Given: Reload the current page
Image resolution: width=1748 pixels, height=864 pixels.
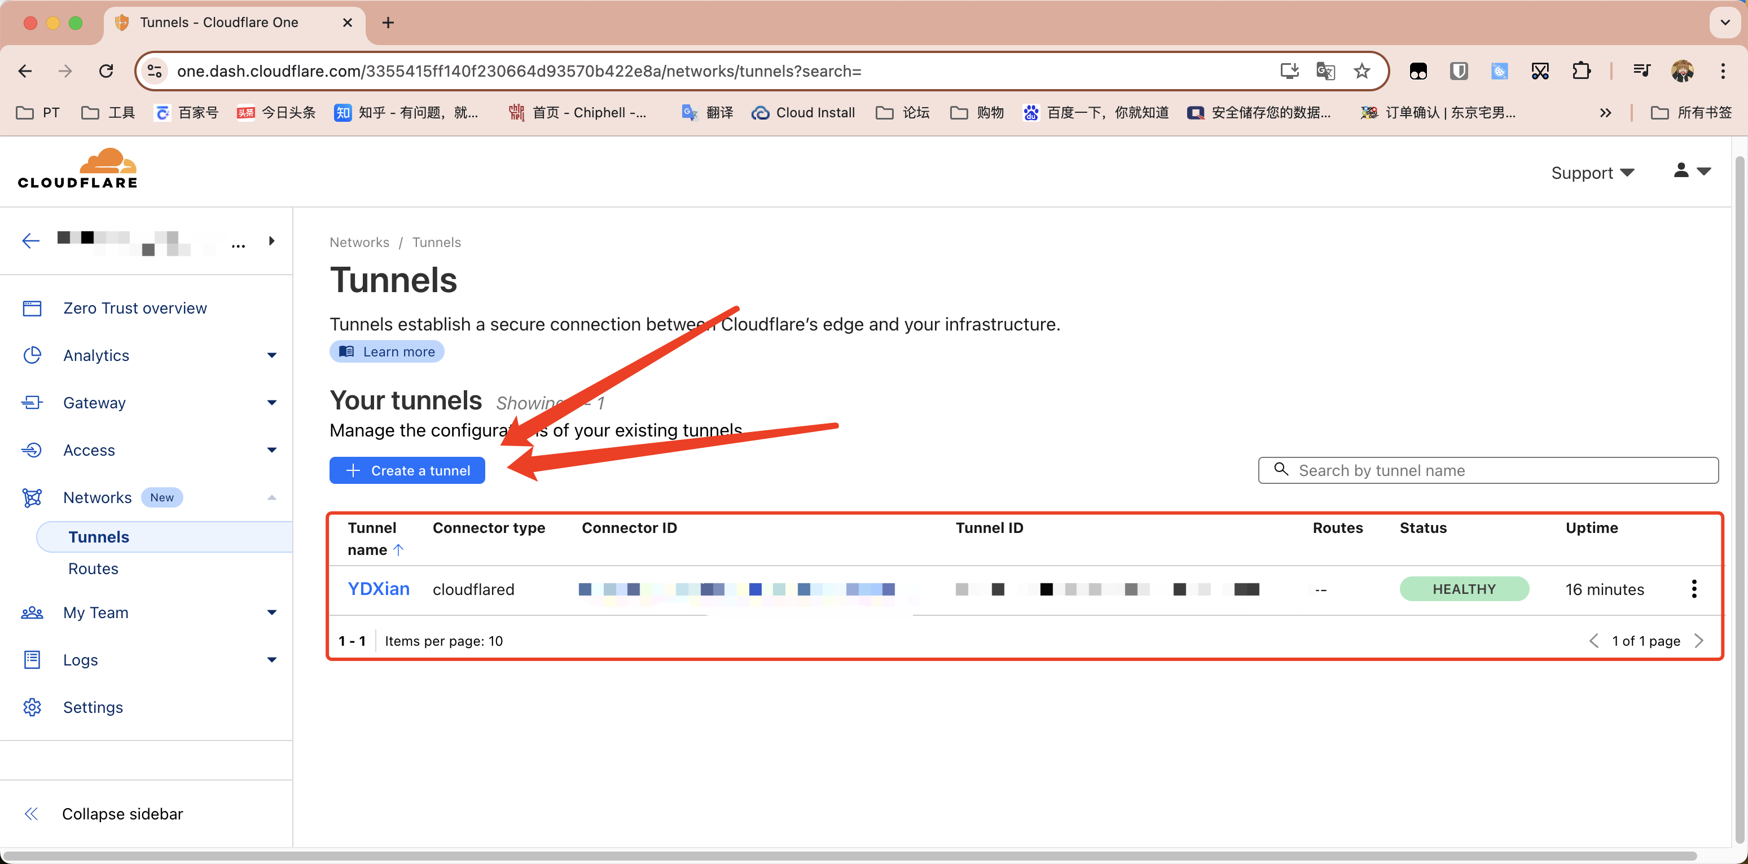Looking at the screenshot, I should click(106, 71).
